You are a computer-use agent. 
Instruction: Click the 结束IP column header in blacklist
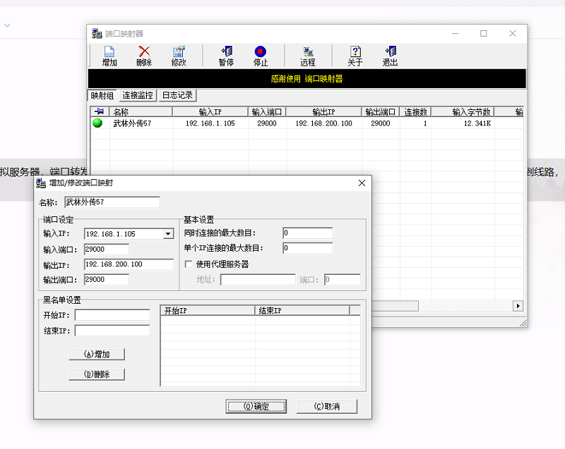[302, 311]
